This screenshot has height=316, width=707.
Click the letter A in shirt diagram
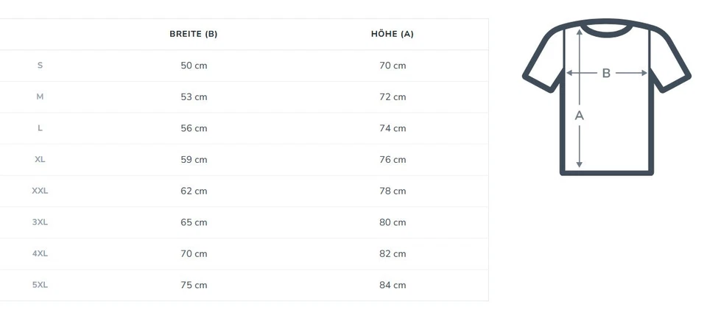point(579,115)
